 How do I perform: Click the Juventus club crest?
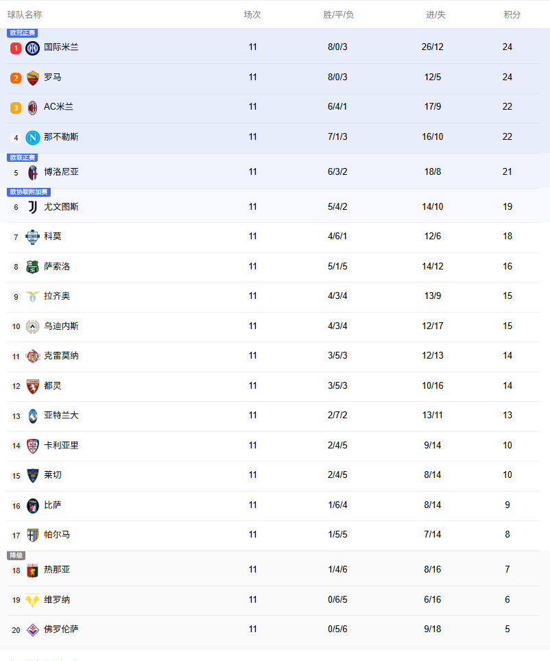pyautogui.click(x=33, y=207)
